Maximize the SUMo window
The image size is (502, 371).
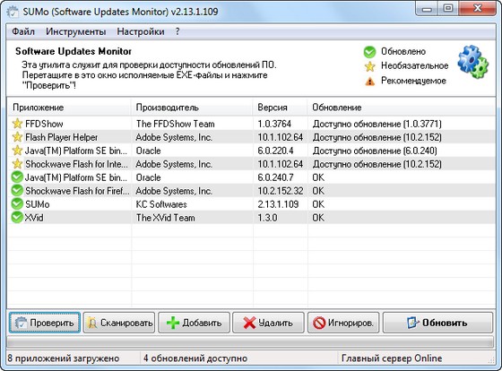point(448,9)
